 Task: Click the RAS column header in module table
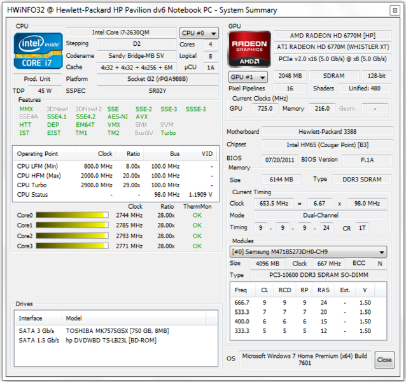point(323,290)
